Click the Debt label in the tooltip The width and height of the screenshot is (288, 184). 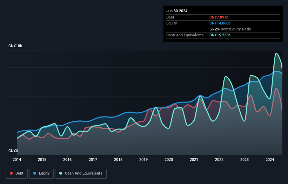(170, 17)
